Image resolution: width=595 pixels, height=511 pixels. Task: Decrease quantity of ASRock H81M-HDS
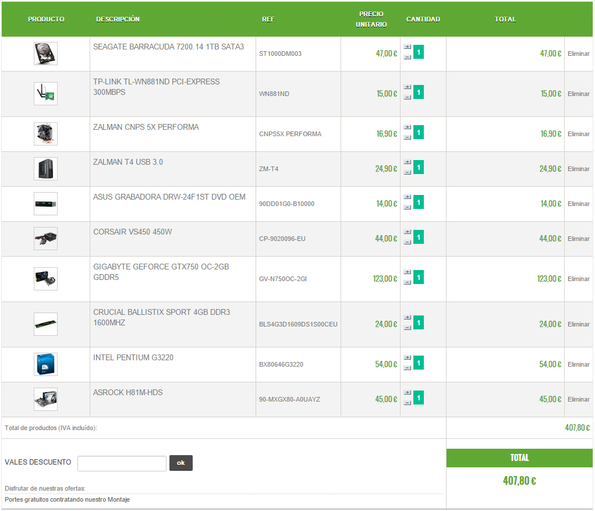click(407, 403)
